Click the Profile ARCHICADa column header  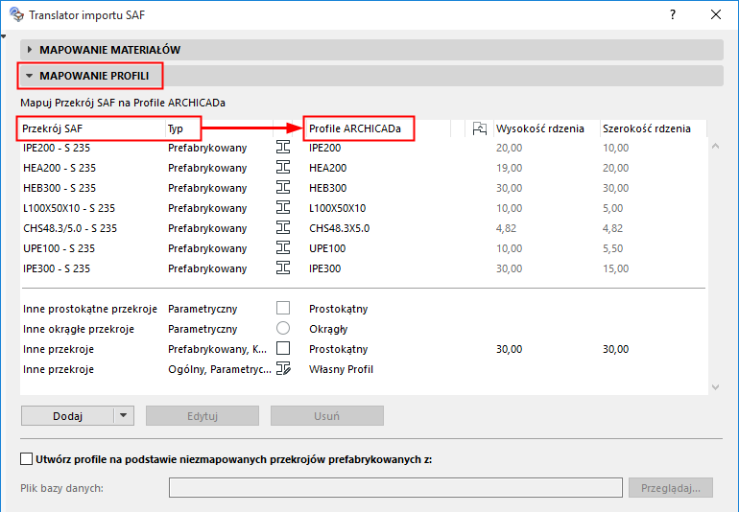click(377, 128)
